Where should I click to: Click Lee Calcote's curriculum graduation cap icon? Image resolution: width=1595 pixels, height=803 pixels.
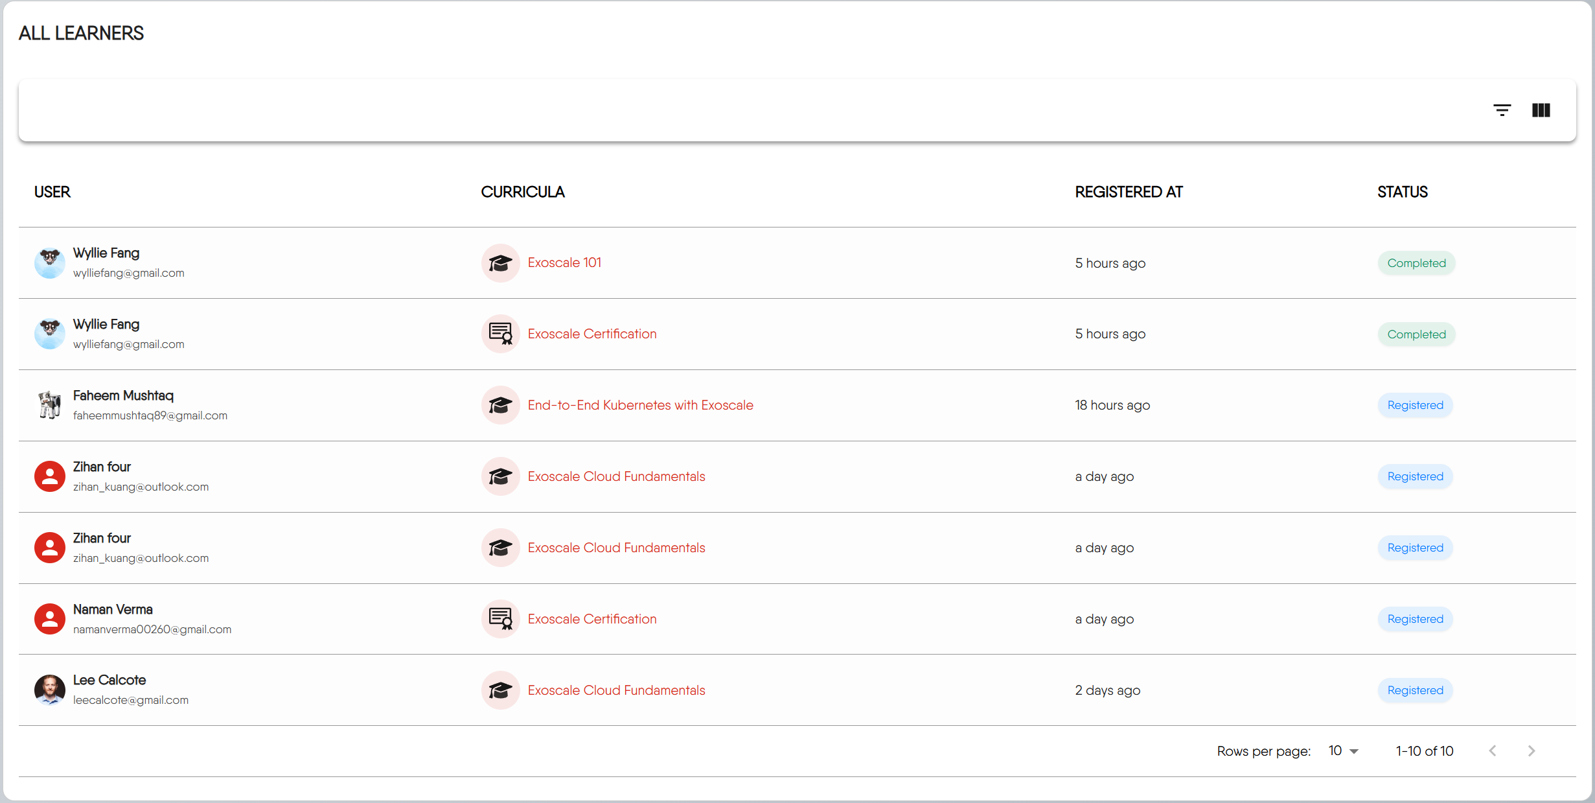500,690
